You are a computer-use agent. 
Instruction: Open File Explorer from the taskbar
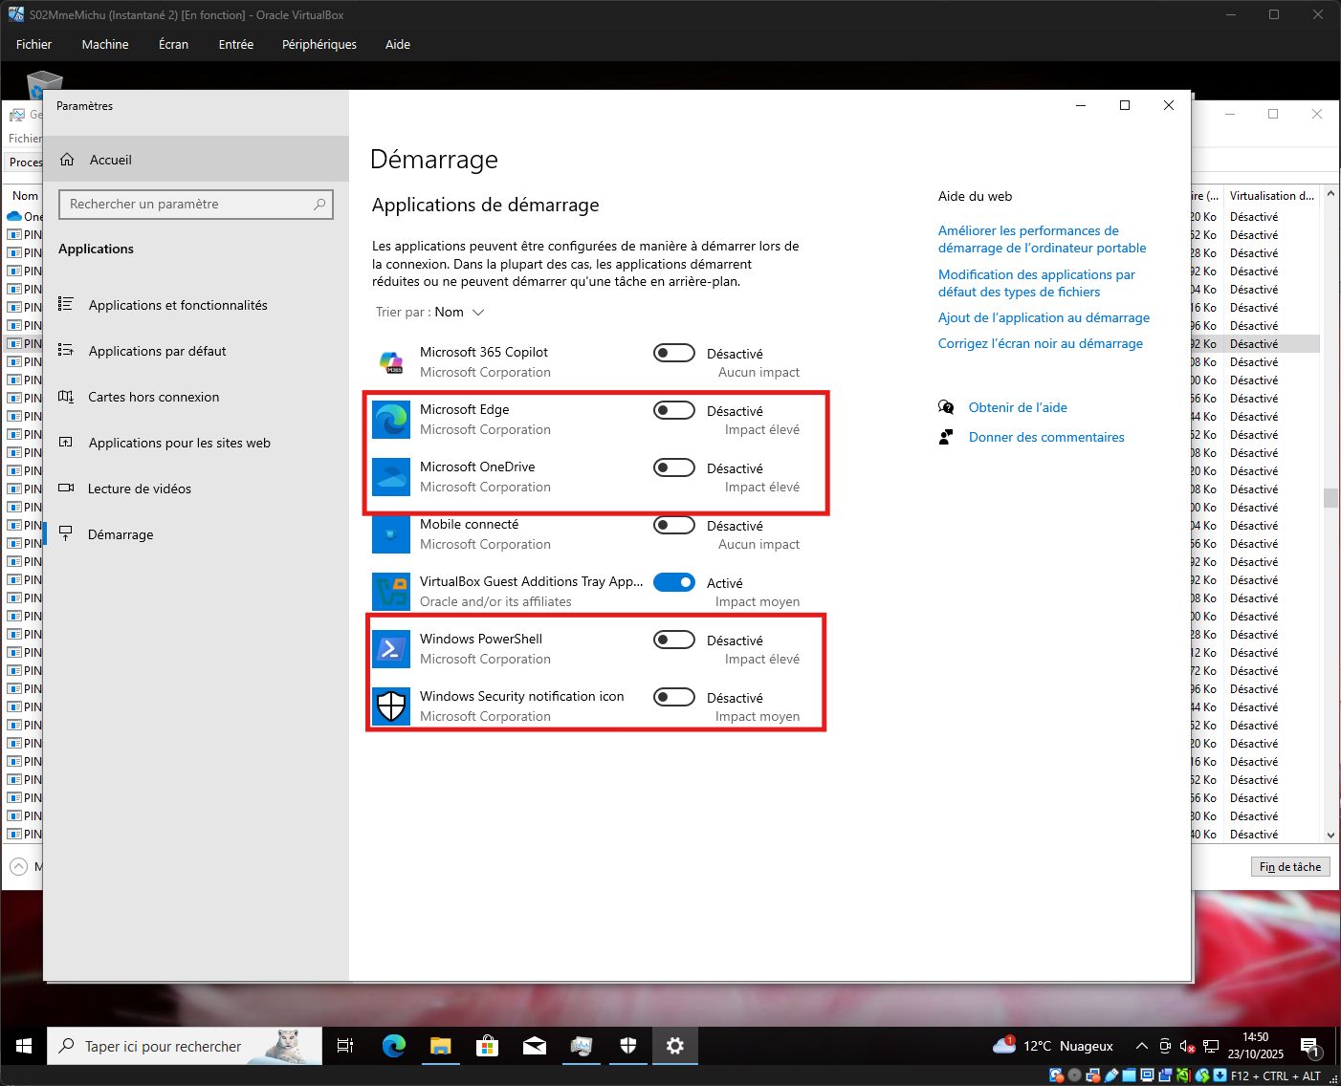(440, 1046)
